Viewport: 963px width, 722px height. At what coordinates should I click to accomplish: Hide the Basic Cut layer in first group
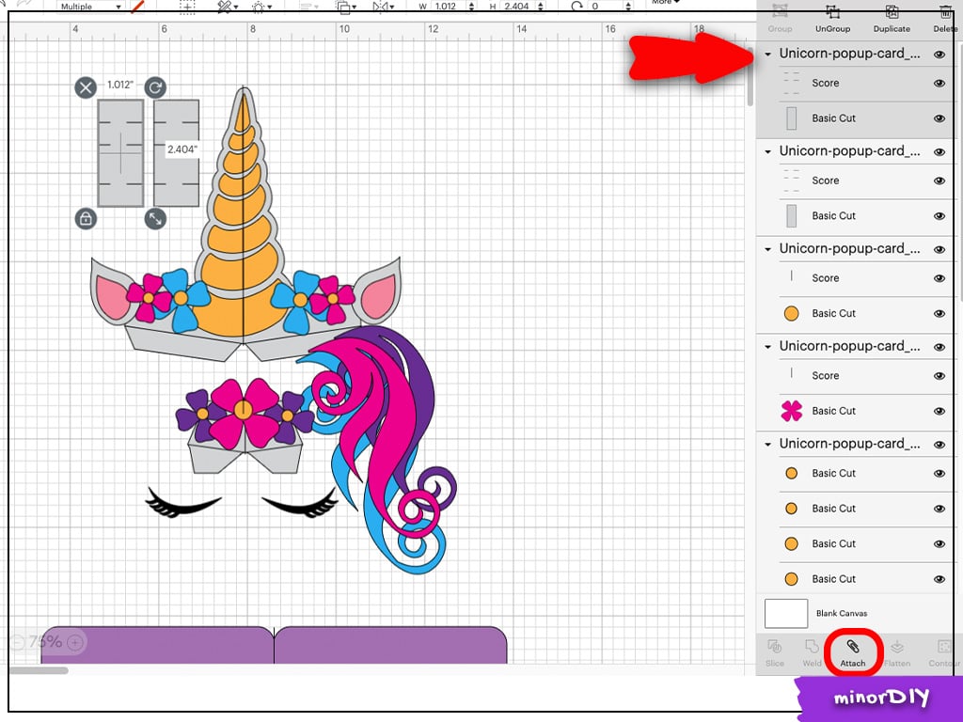tap(939, 118)
